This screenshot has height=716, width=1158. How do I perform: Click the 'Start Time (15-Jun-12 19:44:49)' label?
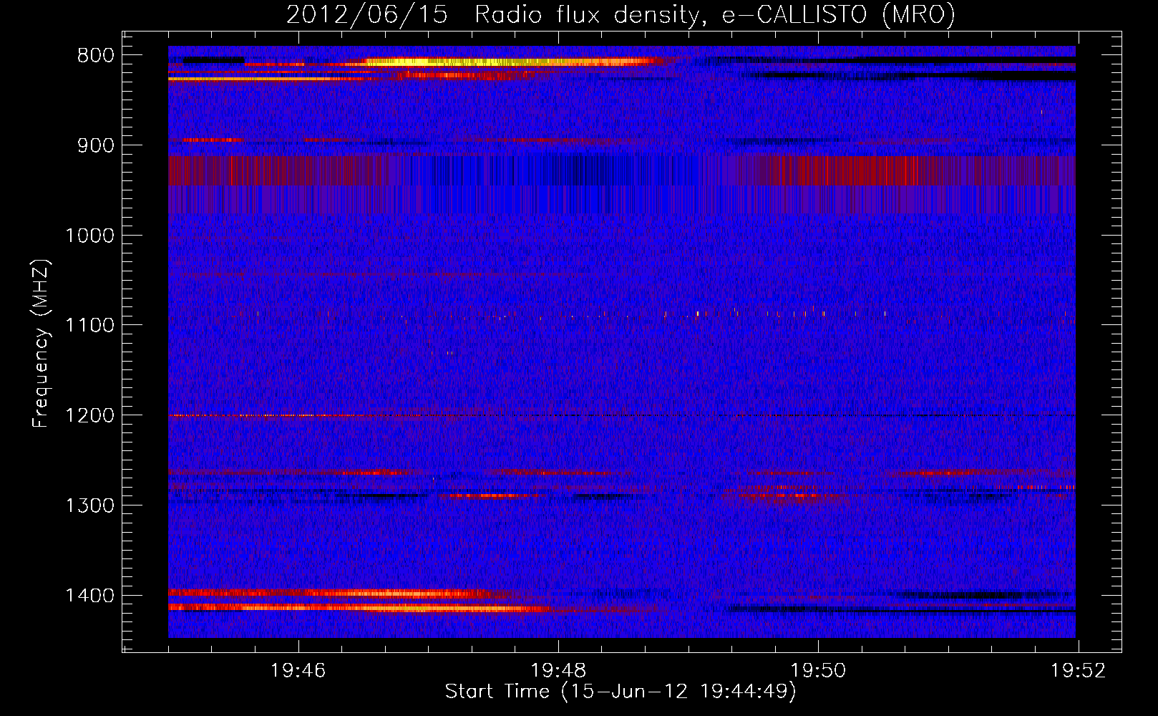click(620, 692)
